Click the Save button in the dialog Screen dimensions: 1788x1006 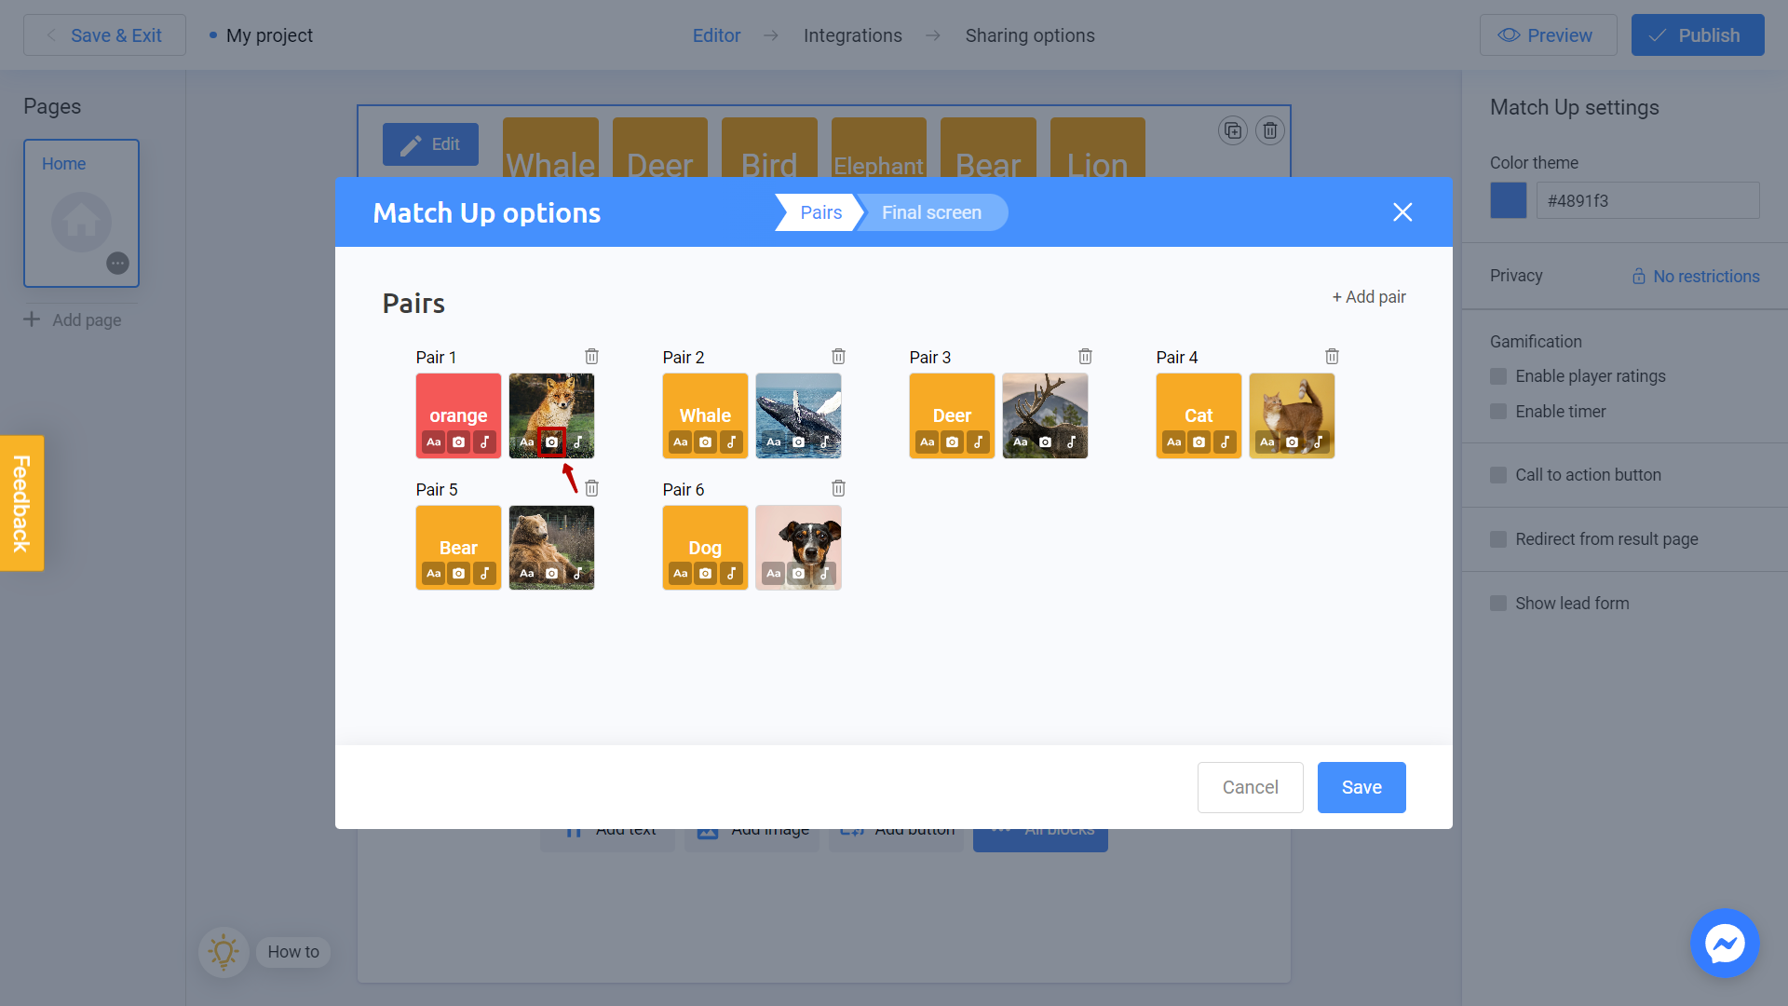point(1361,787)
